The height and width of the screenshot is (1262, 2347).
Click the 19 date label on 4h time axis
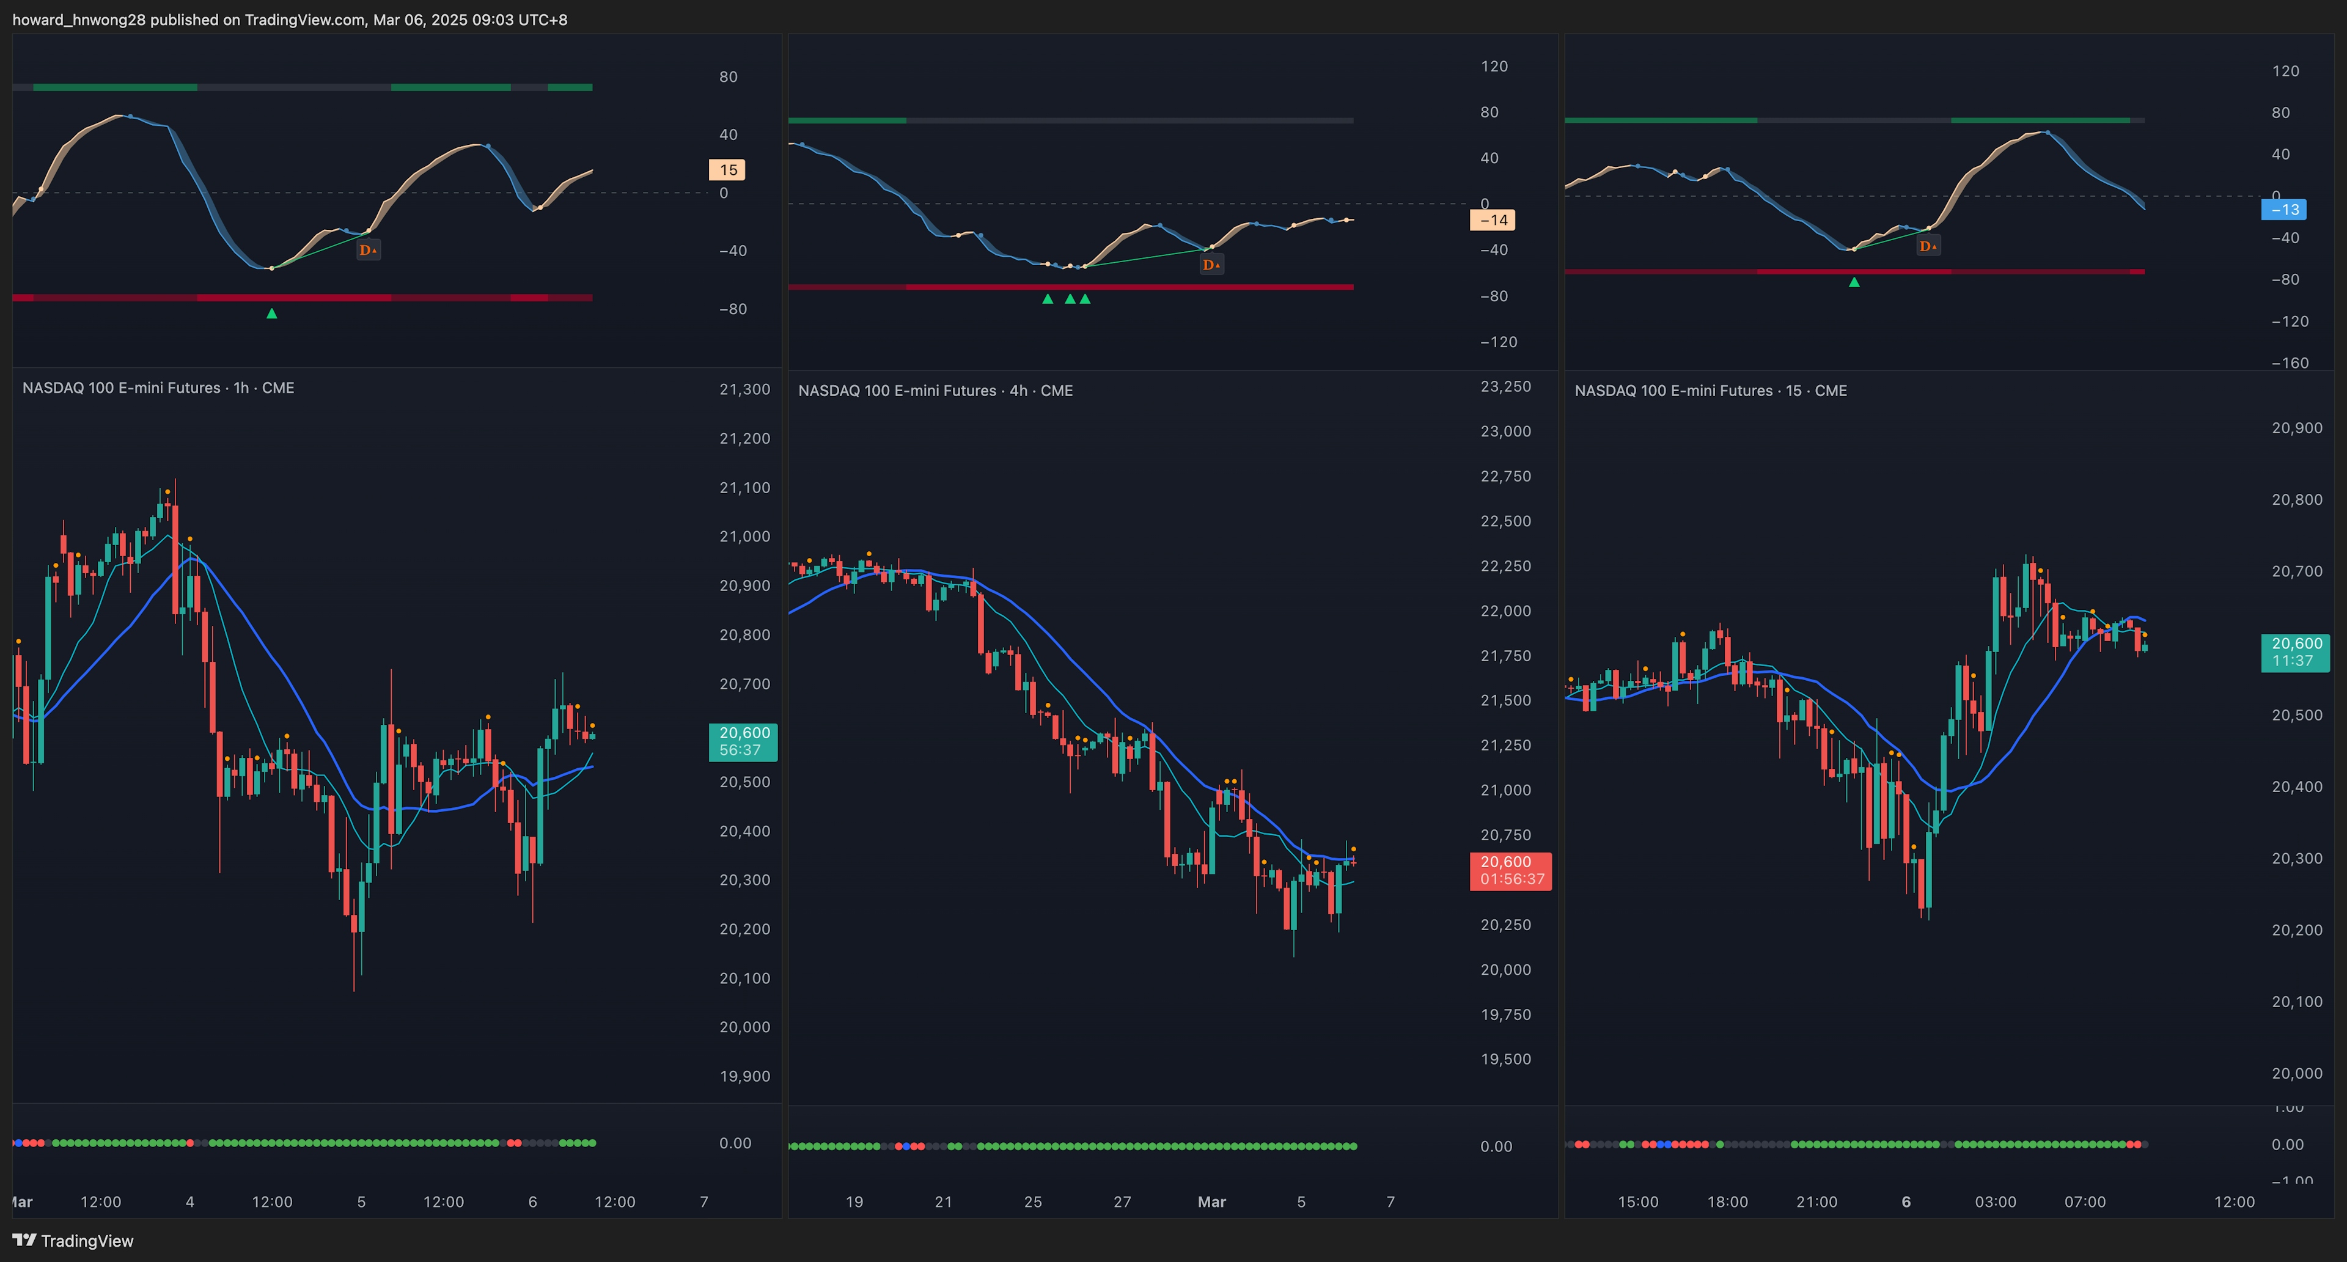click(854, 1202)
